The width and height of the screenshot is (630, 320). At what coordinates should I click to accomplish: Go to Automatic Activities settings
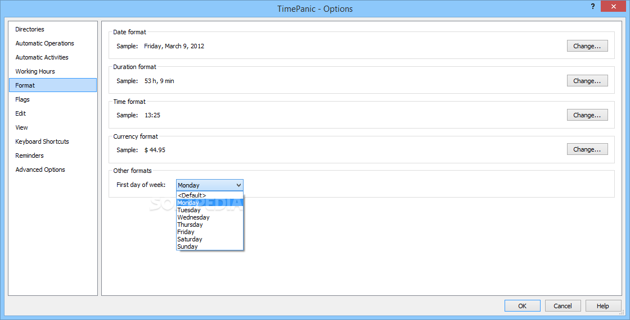53,57
